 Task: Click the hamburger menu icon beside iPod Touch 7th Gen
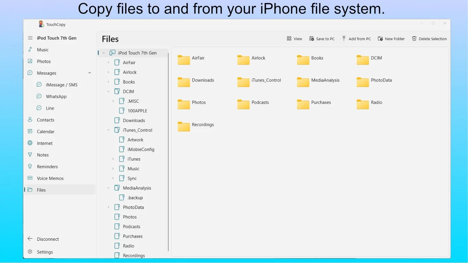coord(30,38)
